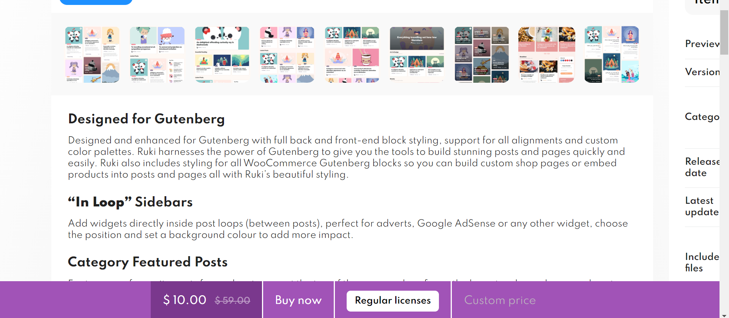
Task: Click the $10.00 price label
Action: click(185, 300)
